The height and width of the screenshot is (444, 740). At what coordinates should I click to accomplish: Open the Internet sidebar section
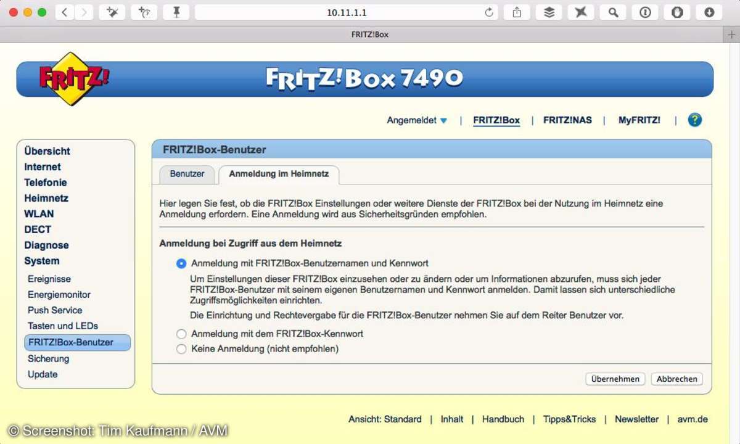tap(43, 167)
